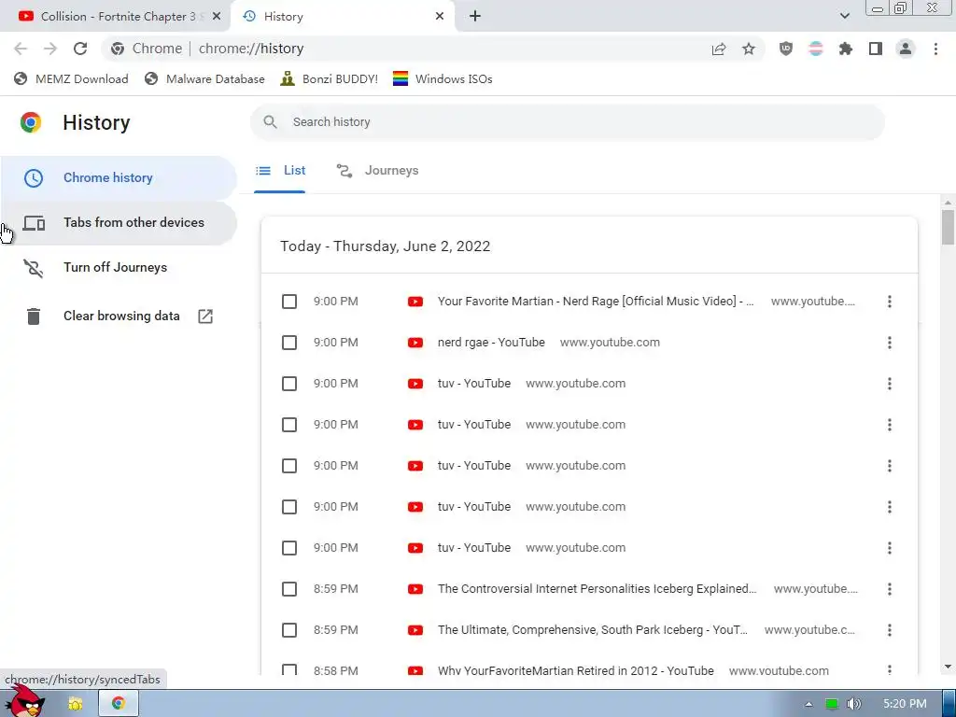
Task: Click the history page scrollbar thumb
Action: click(948, 228)
